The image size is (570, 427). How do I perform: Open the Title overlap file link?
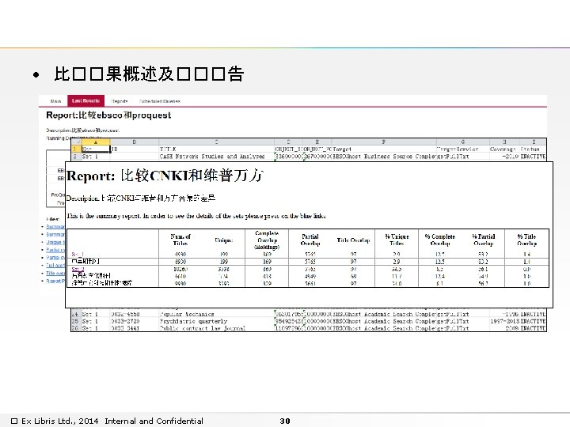coord(55,273)
